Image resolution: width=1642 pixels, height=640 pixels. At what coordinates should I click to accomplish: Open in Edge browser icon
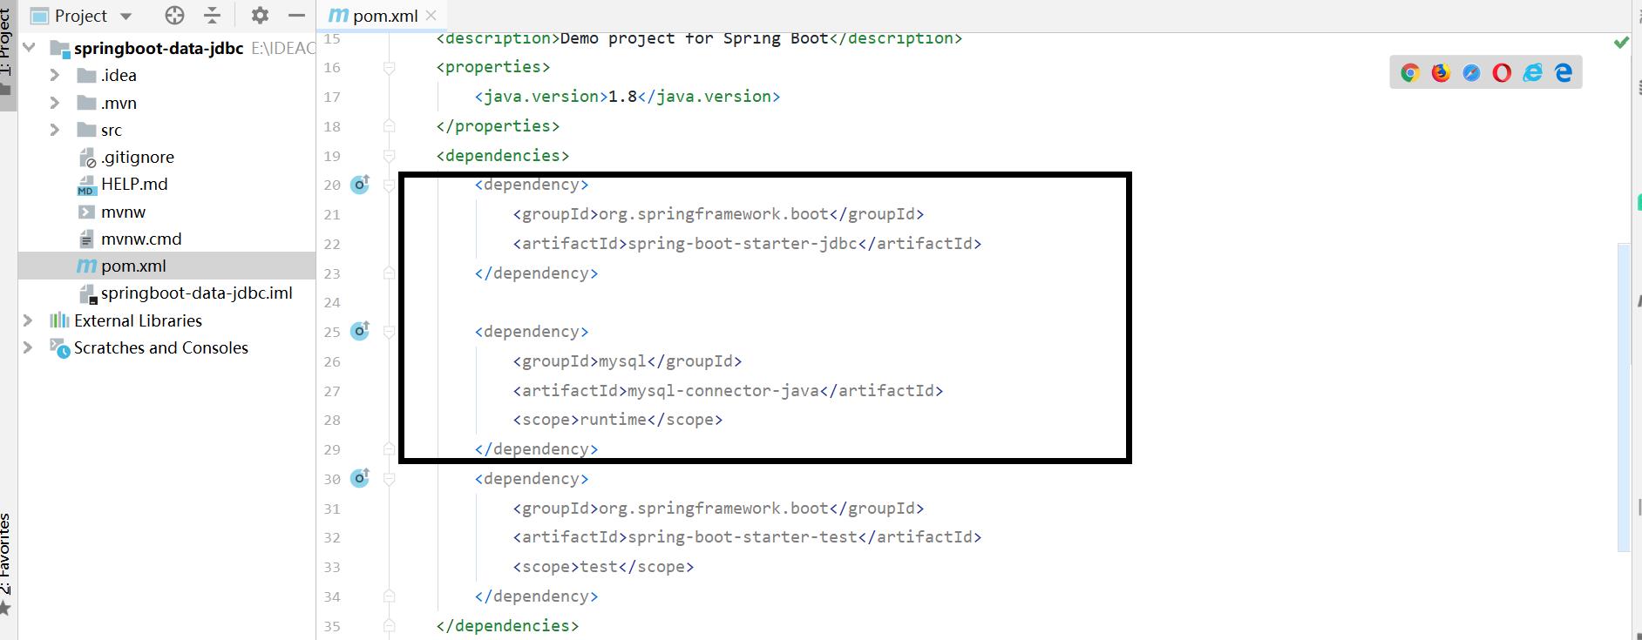(1564, 73)
